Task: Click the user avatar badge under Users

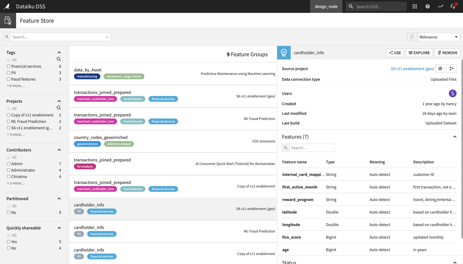Action: tap(453, 93)
